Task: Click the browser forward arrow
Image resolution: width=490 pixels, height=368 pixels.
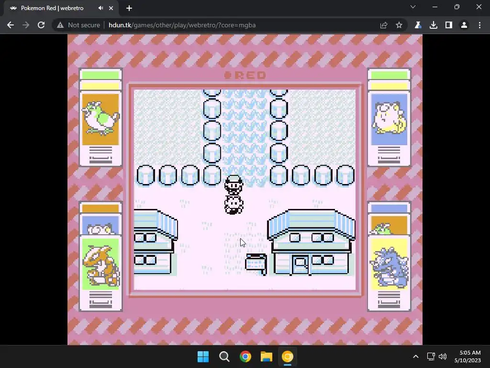Action: click(x=26, y=25)
